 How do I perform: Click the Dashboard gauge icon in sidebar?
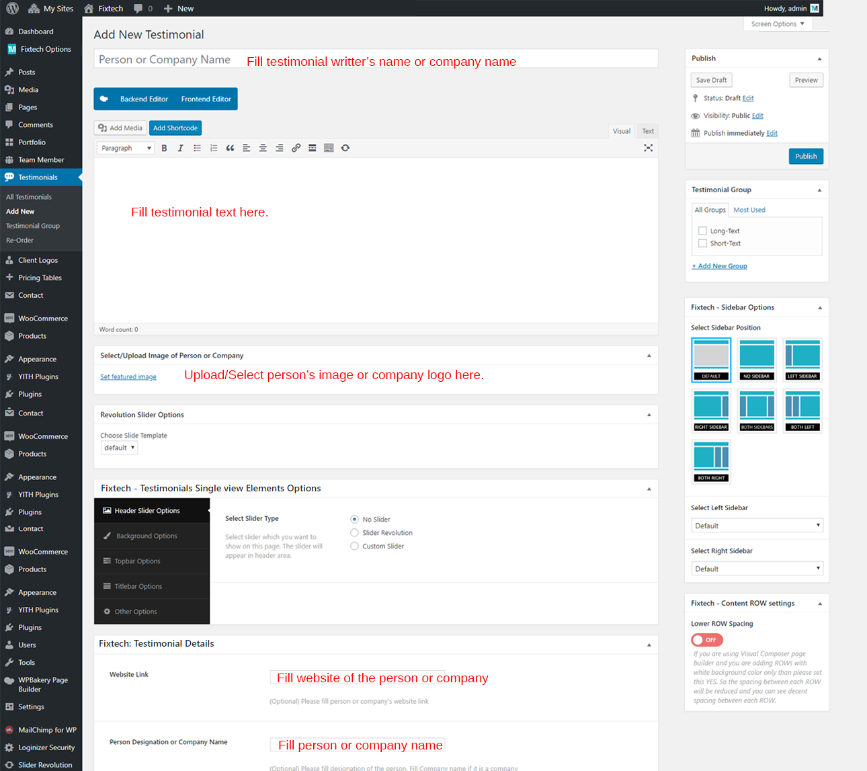coord(9,32)
